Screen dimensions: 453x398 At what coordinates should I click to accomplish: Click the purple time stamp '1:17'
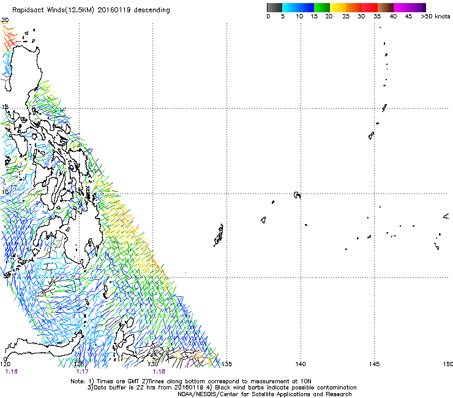click(x=83, y=372)
